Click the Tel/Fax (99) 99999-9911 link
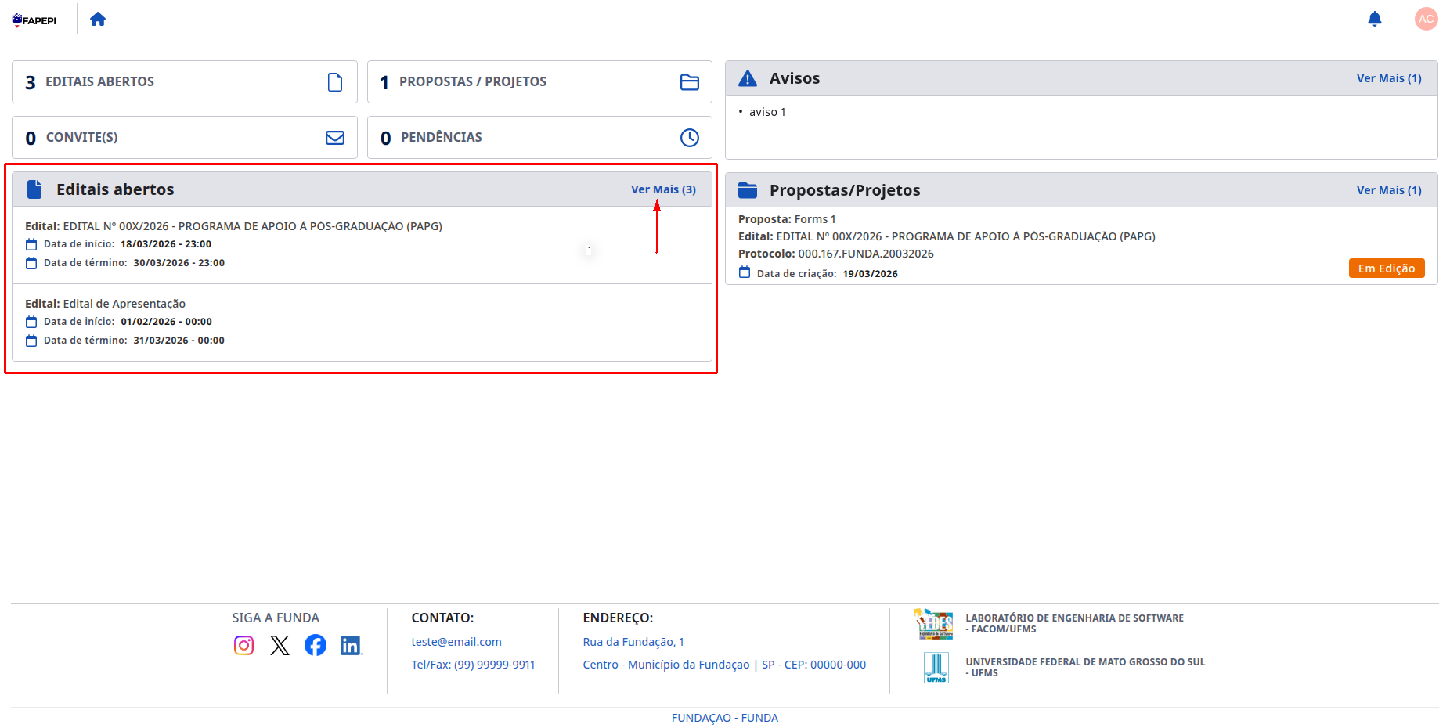The width and height of the screenshot is (1450, 728). 473,665
